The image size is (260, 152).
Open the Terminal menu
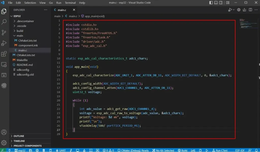(70, 3)
